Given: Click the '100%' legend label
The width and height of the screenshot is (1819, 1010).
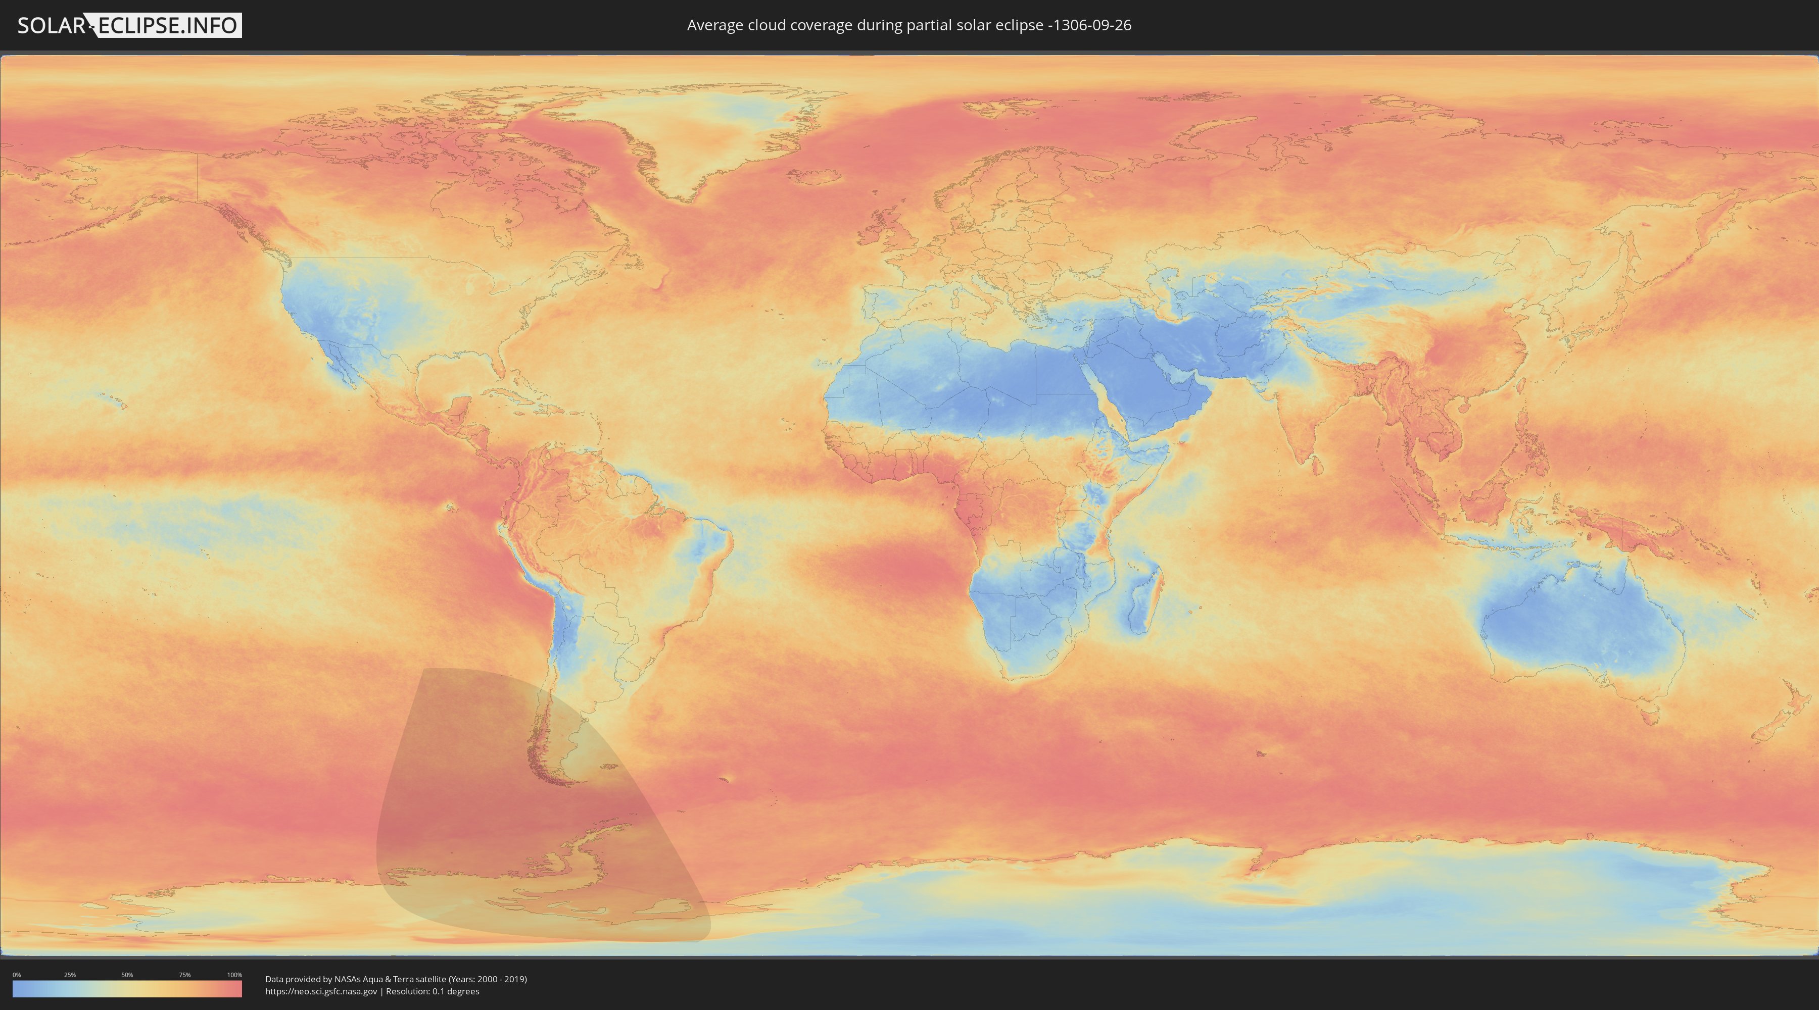Looking at the screenshot, I should coord(234,975).
